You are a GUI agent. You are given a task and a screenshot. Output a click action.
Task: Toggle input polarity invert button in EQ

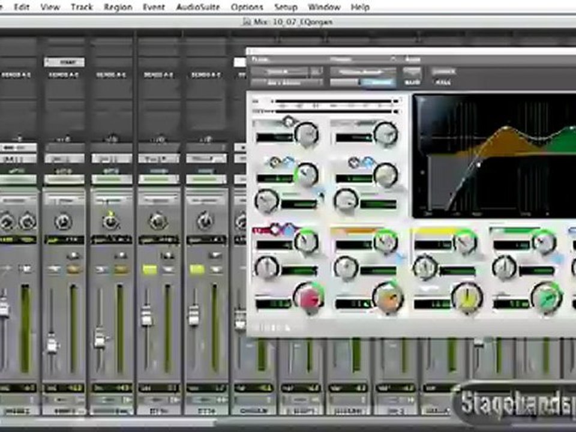[287, 121]
